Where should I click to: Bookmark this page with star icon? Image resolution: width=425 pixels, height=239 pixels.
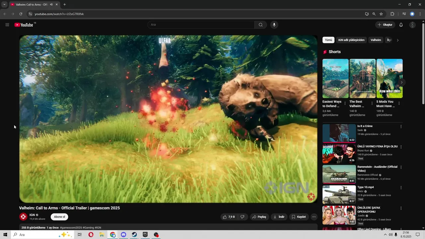tap(381, 14)
